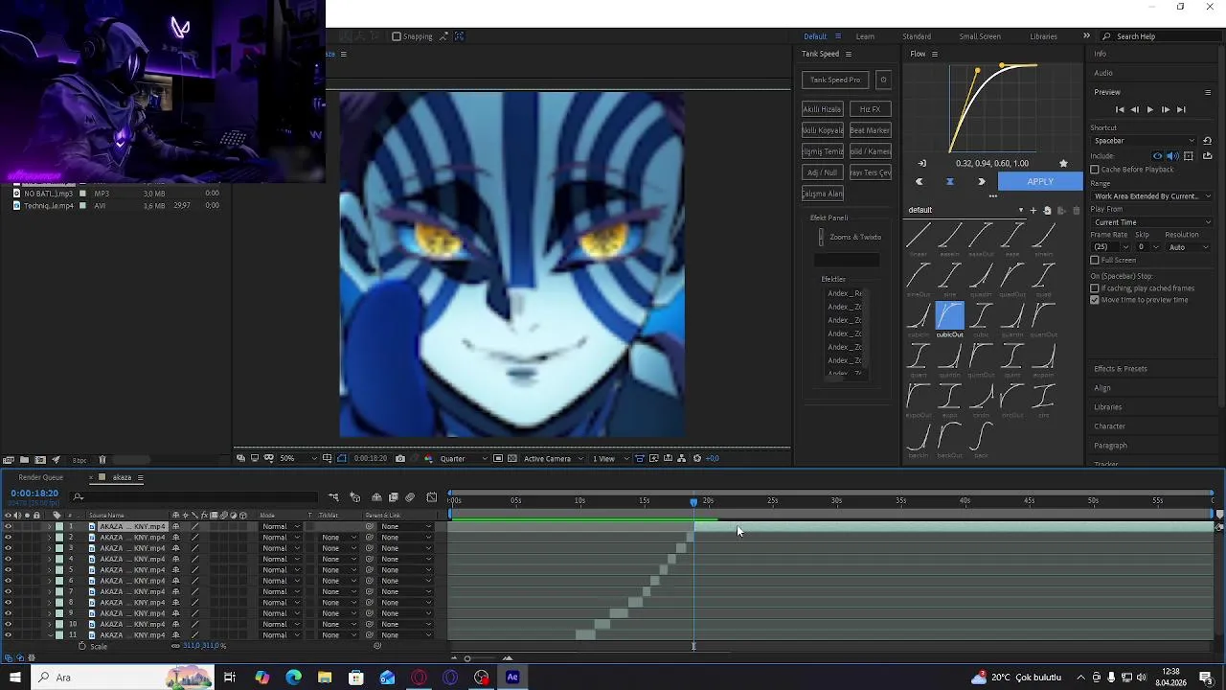The image size is (1226, 690).
Task: Switch to the Small Screen workspace
Action: [x=980, y=36]
